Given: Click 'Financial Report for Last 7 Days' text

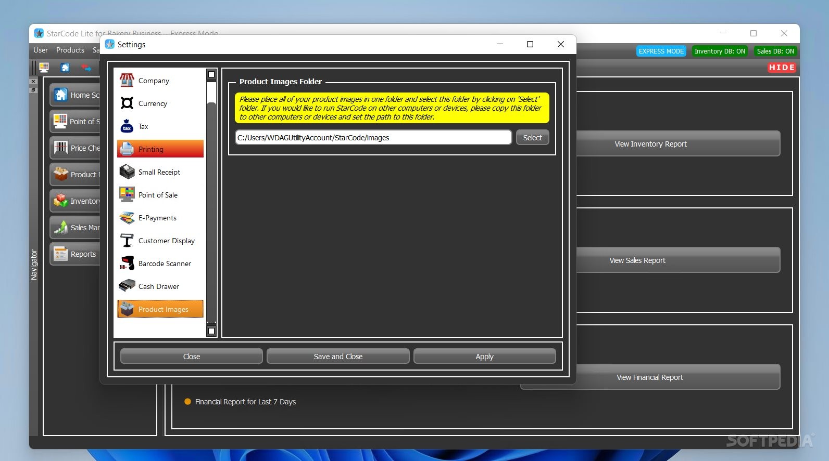Looking at the screenshot, I should point(245,402).
